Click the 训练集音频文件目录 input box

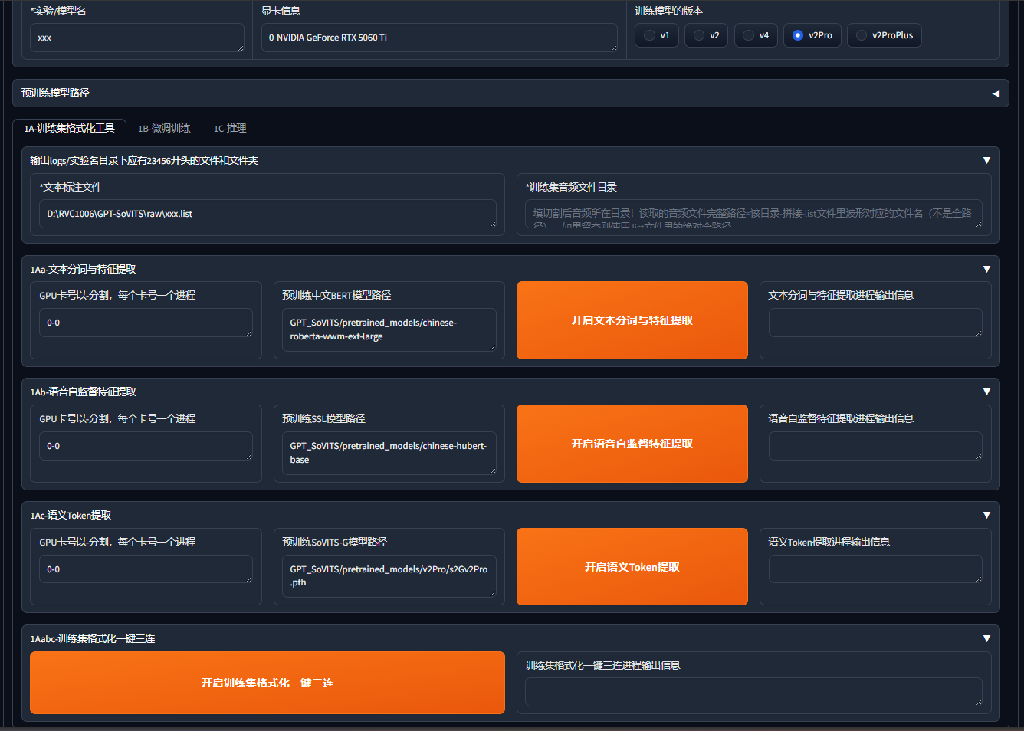point(753,214)
